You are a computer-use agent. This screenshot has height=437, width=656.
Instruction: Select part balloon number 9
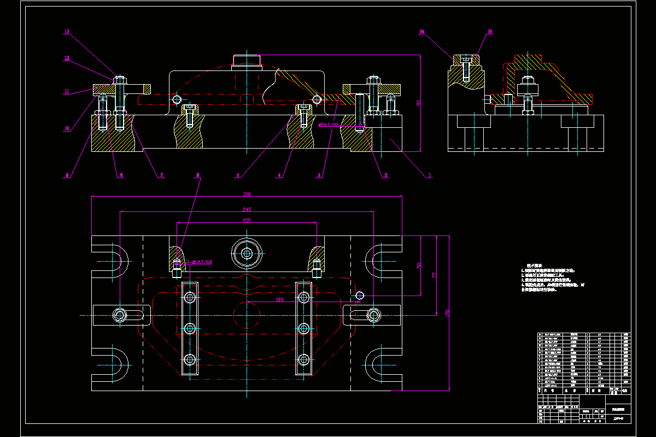(67, 175)
